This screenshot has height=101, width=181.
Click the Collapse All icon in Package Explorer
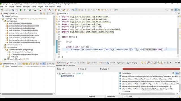tap(41, 13)
